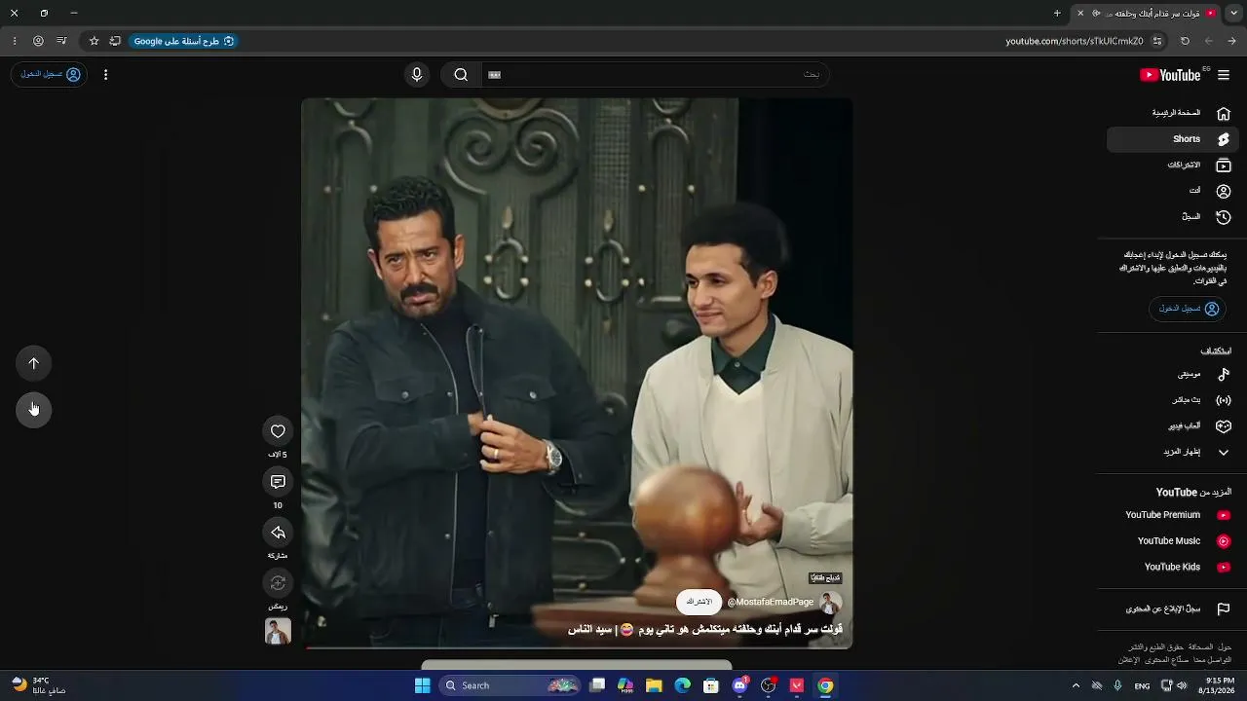Open the on-screen keyboard in search box
Viewport: 1247px width, 701px height.
[x=495, y=75]
